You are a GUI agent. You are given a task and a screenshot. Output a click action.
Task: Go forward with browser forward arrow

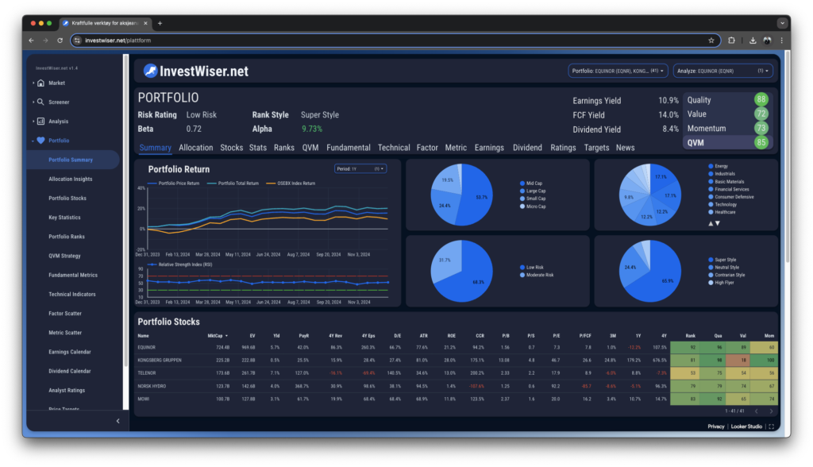point(45,41)
